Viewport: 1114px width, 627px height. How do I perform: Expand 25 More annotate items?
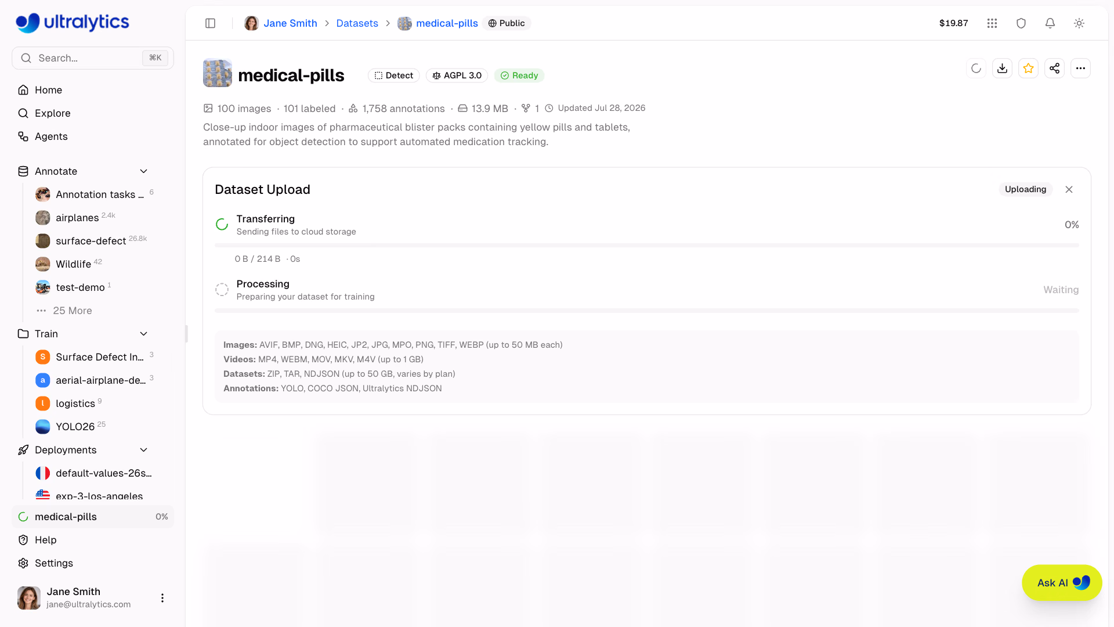[x=65, y=311]
